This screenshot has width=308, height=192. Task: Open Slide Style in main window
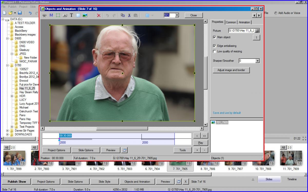coord(104,182)
